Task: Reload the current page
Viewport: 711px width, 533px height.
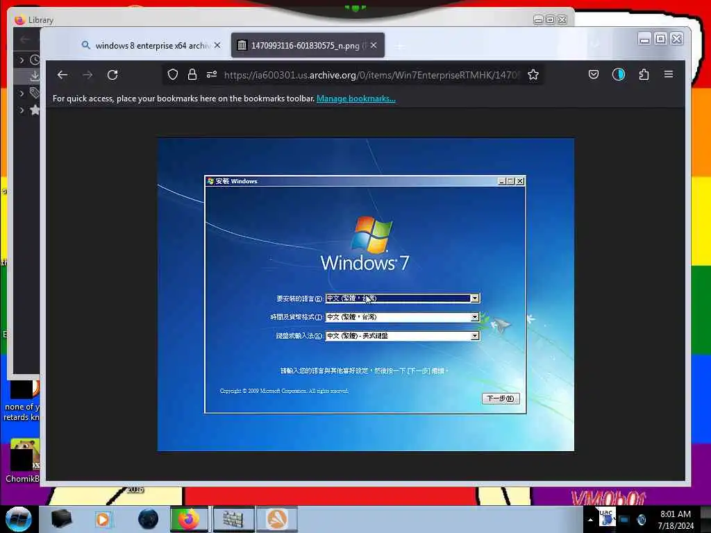Action: [x=112, y=75]
